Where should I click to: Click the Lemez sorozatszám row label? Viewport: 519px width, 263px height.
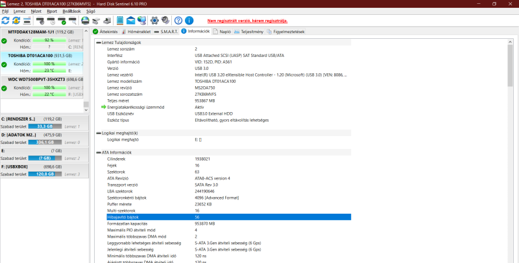tap(125, 94)
